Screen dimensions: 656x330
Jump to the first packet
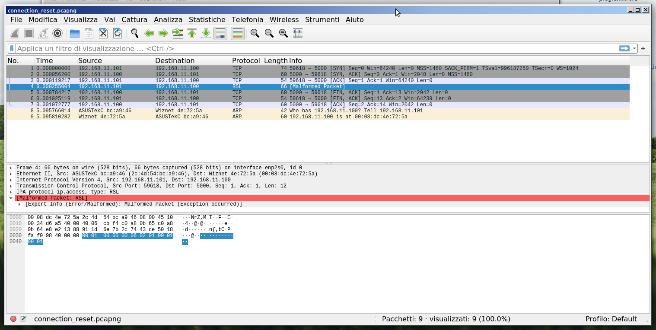[x=192, y=33]
